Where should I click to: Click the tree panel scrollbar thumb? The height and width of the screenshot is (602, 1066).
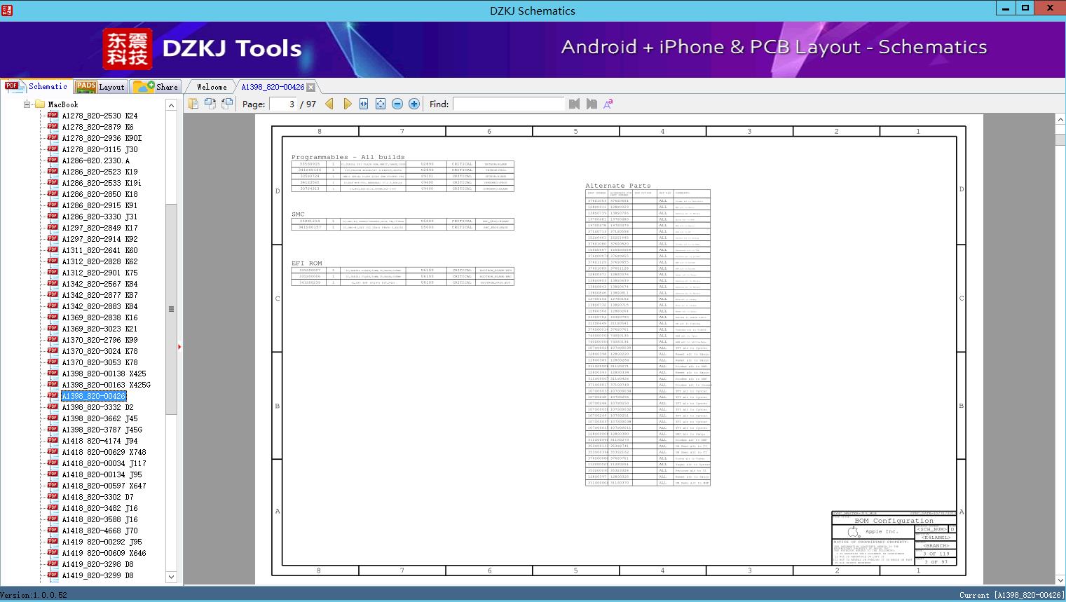pyautogui.click(x=171, y=308)
